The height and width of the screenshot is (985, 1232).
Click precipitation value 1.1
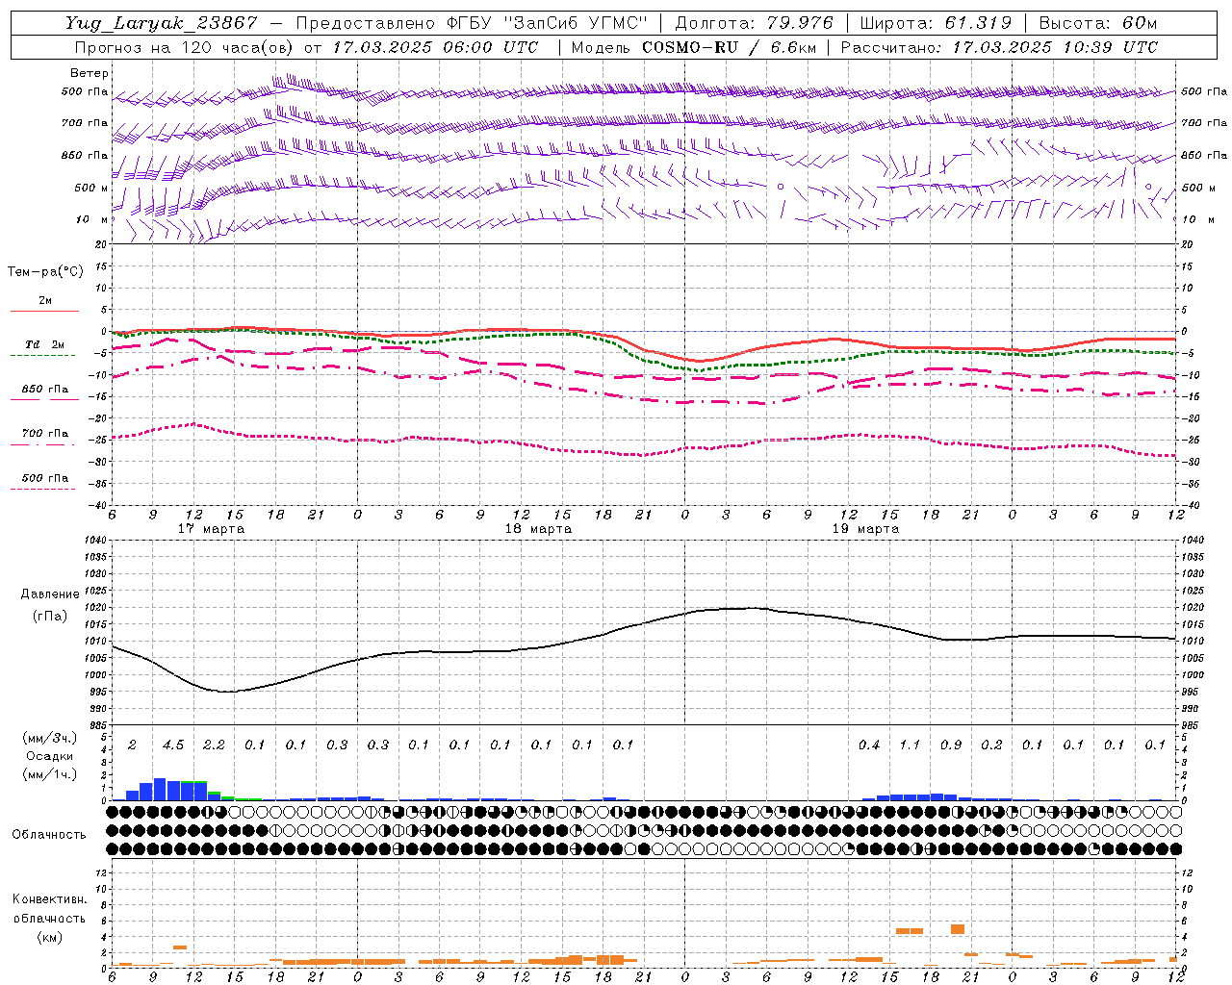pyautogui.click(x=910, y=745)
